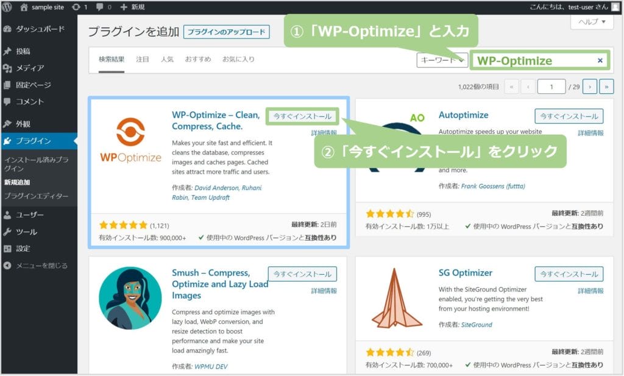Switch to the 人気 (Popular) tab
The height and width of the screenshot is (376, 624).
pyautogui.click(x=167, y=60)
